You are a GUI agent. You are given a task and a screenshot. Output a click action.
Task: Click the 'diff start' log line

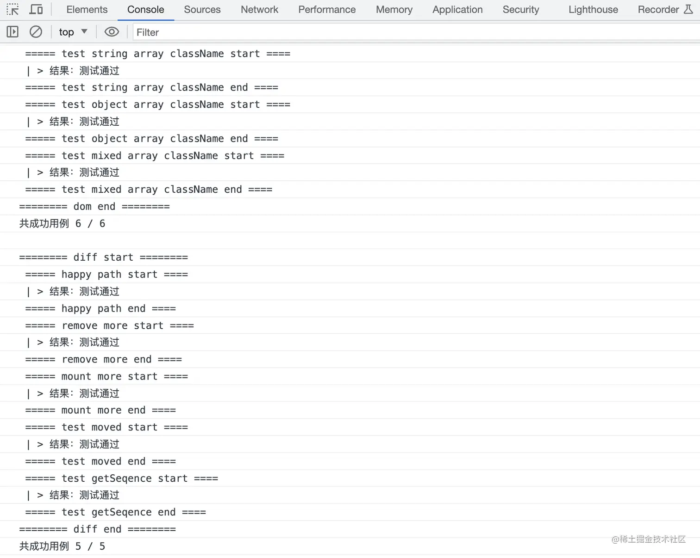tap(350, 258)
